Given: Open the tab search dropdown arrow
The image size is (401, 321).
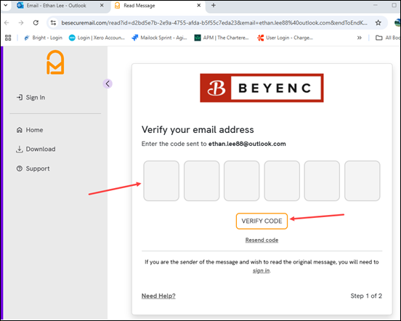Looking at the screenshot, I should click(x=5, y=5).
